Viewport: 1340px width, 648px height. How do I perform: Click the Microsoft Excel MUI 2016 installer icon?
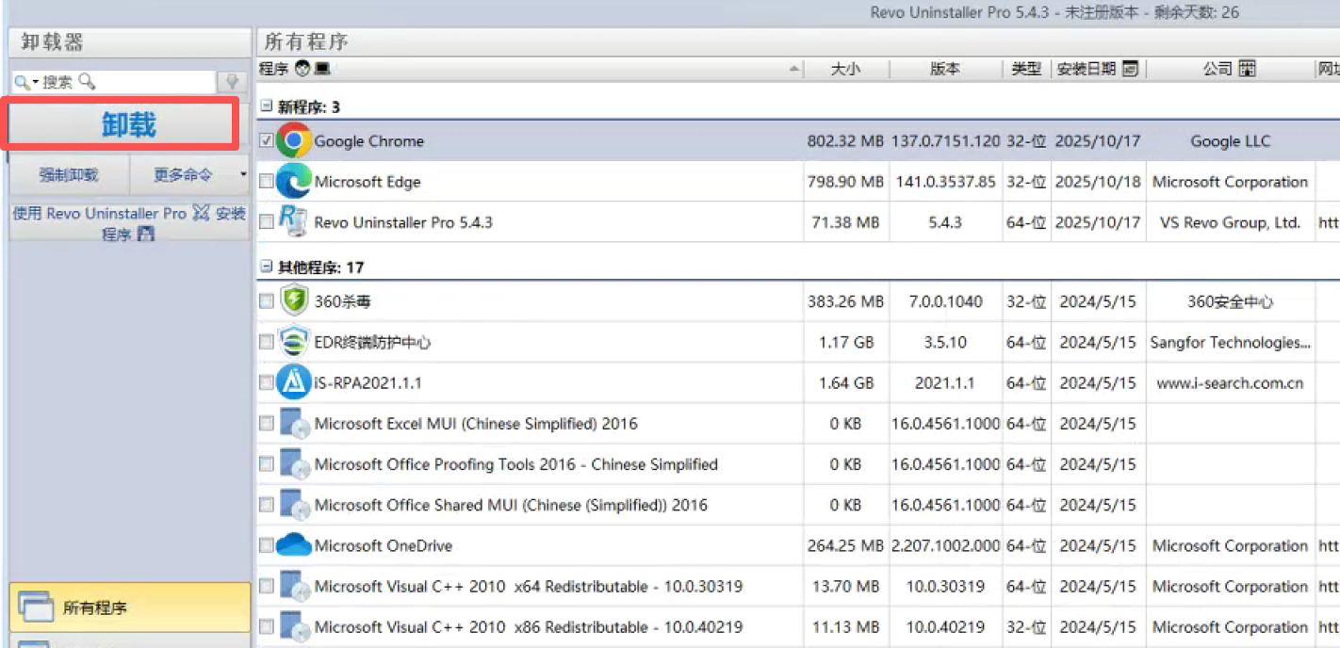[x=294, y=423]
